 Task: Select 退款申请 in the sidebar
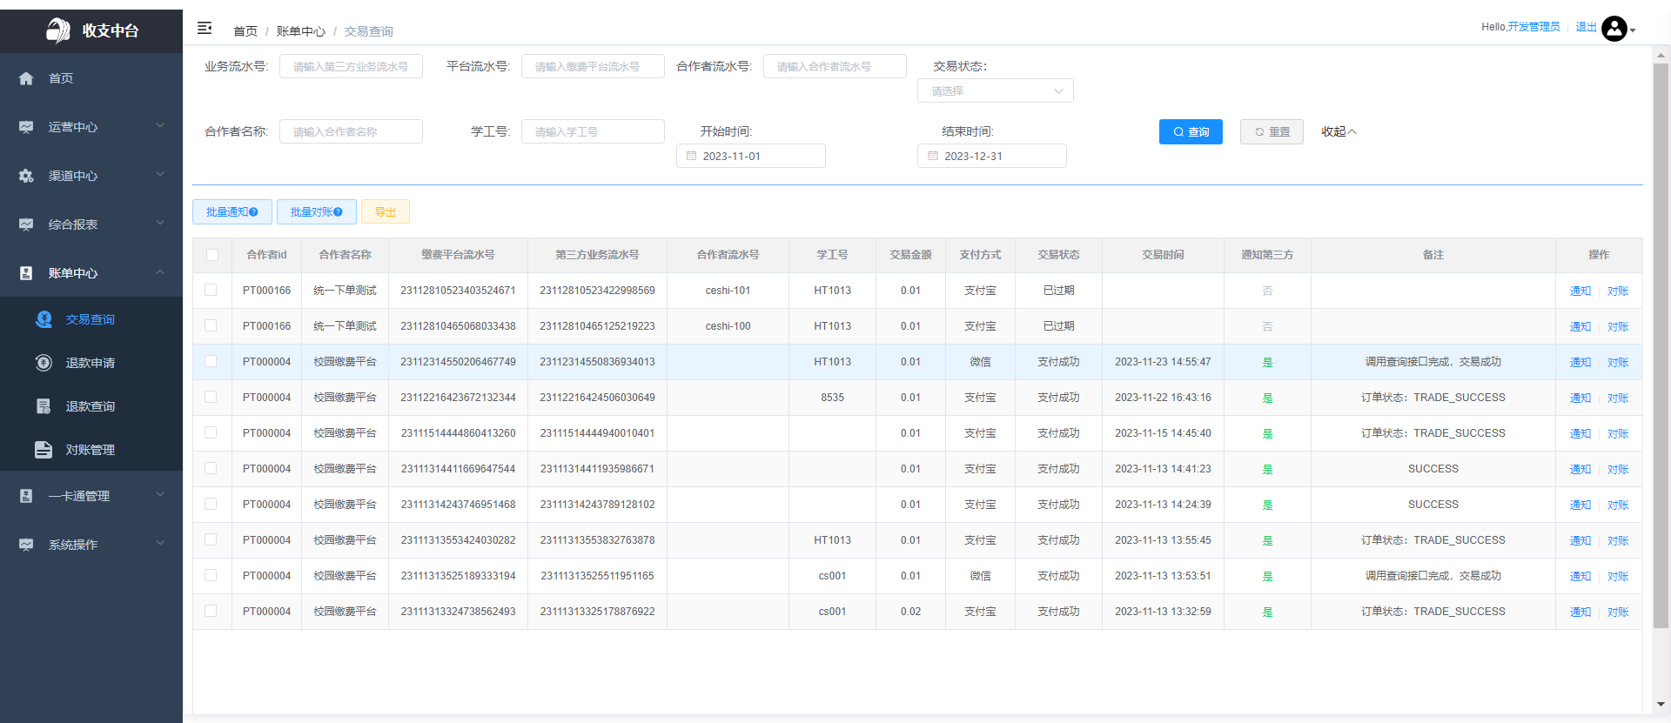coord(91,363)
